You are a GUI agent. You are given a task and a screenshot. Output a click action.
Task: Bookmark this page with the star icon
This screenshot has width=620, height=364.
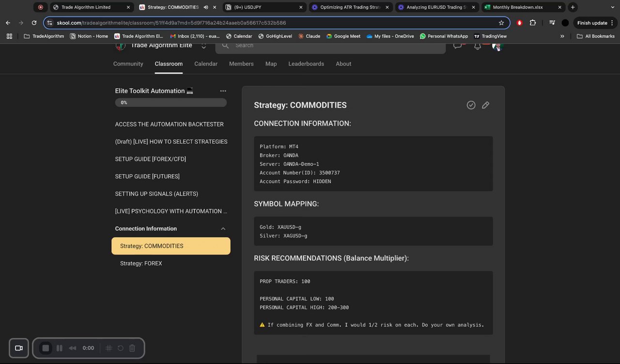point(501,23)
